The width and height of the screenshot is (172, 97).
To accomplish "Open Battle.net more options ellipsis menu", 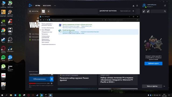I will (x=55, y=6).
